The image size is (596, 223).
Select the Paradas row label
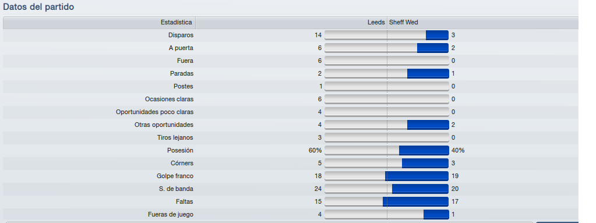click(x=182, y=74)
